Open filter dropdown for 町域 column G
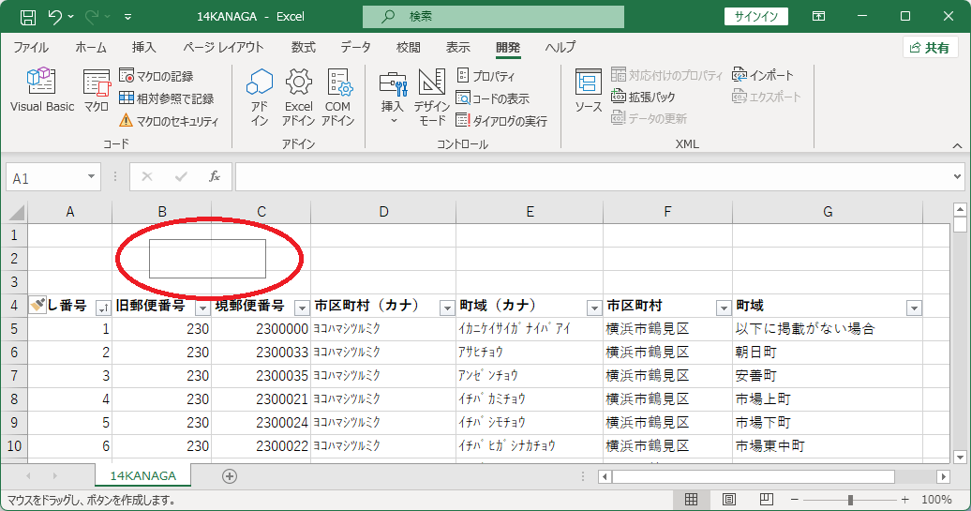971x511 pixels. tap(914, 308)
